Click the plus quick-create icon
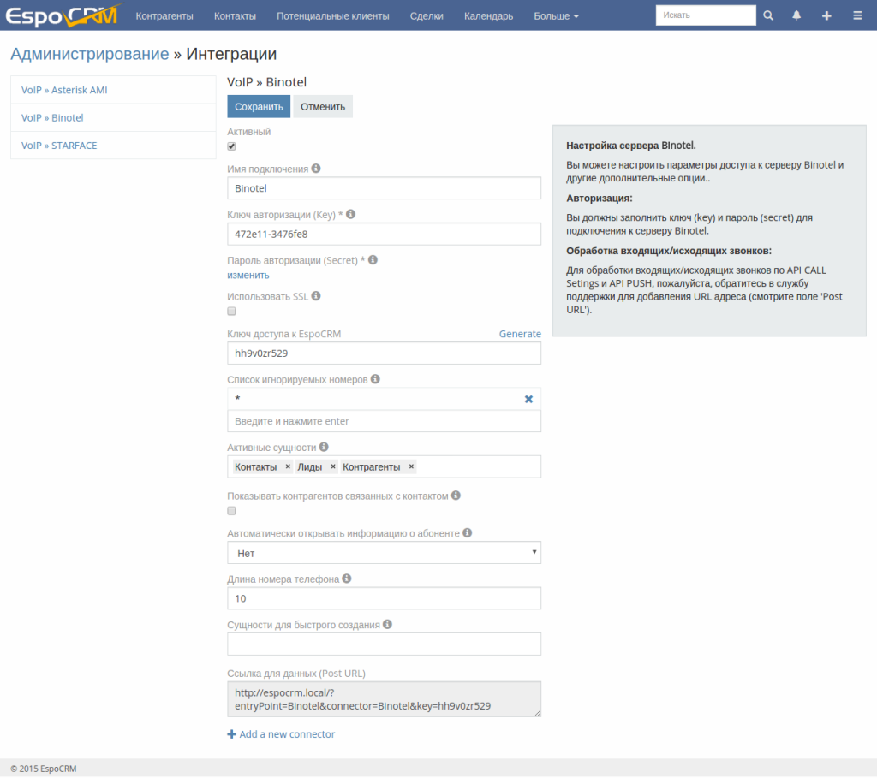877x778 pixels. pyautogui.click(x=826, y=15)
